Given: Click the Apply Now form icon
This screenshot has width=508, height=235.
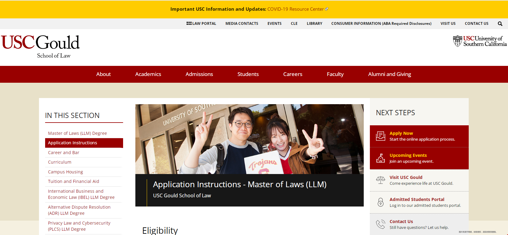Looking at the screenshot, I should (381, 136).
